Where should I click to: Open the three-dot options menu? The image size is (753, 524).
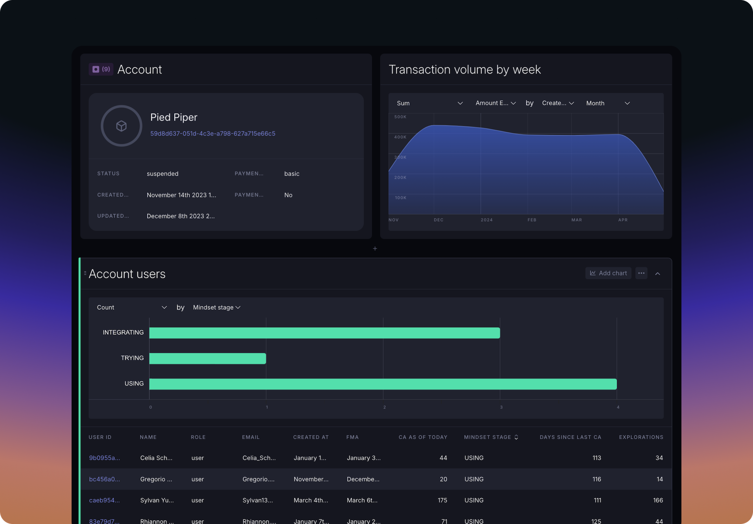pos(641,273)
